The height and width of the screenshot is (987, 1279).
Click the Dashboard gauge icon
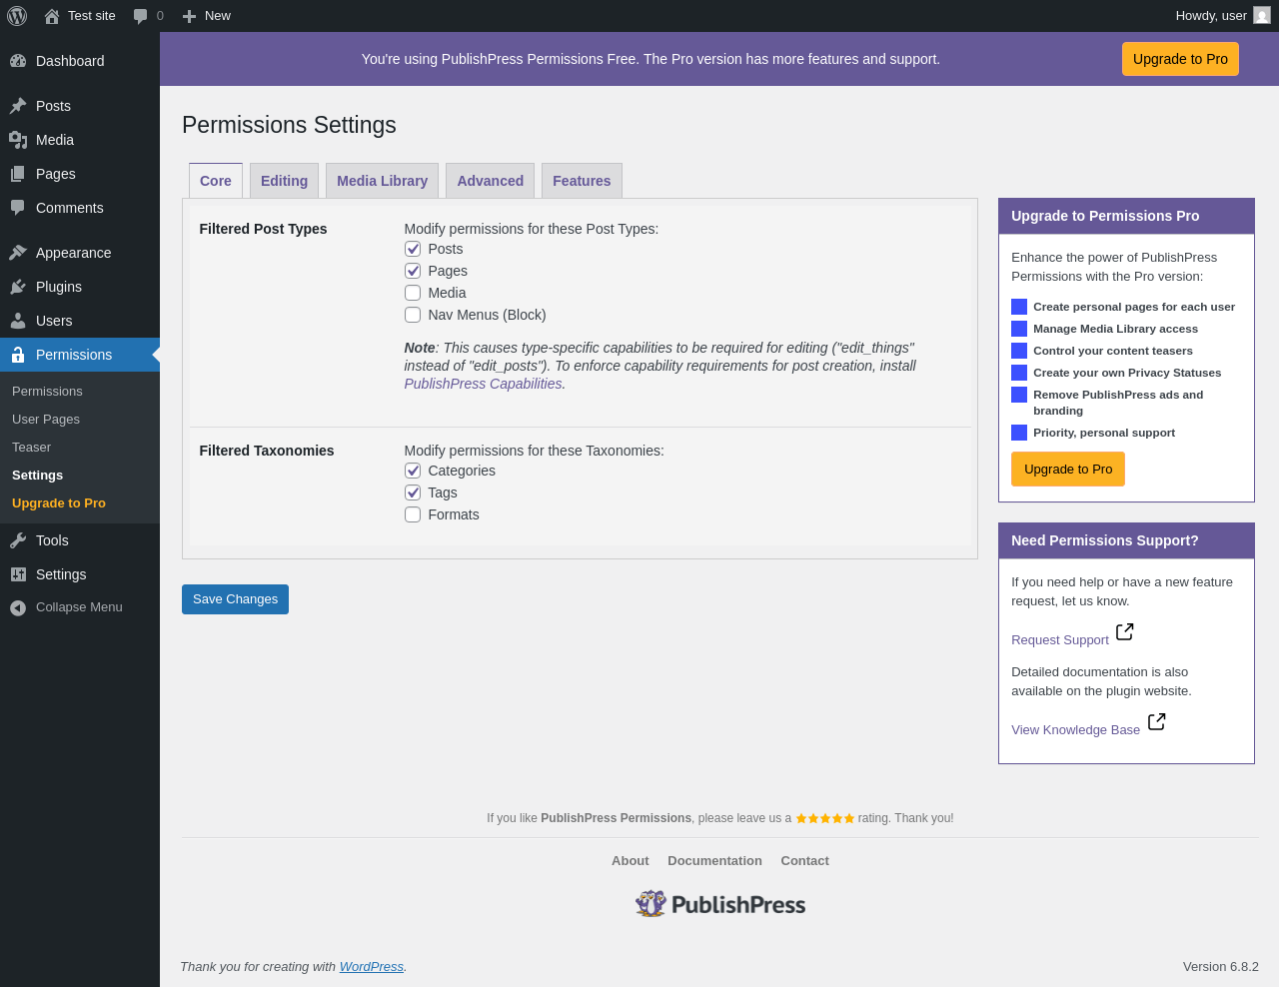(18, 61)
